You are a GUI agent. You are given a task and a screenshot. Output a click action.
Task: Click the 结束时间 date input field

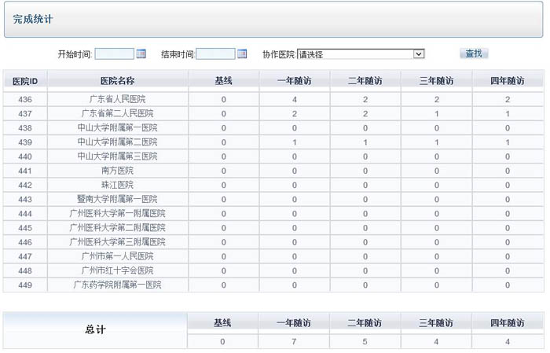coord(215,54)
